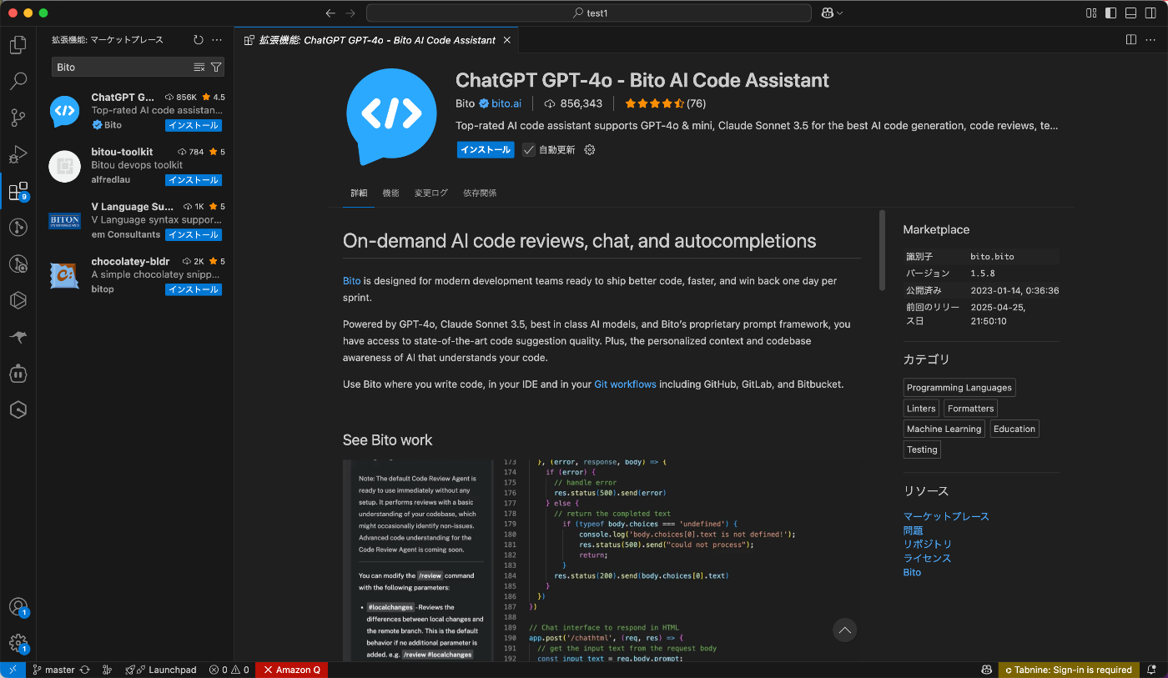The width and height of the screenshot is (1168, 678).
Task: Switch to the 依存関係 dependencies tab
Action: pos(480,193)
